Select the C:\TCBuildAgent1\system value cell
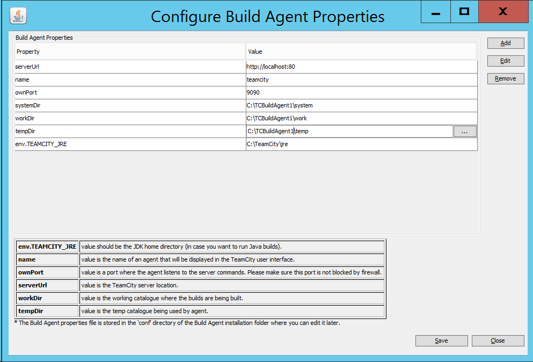 coord(362,105)
